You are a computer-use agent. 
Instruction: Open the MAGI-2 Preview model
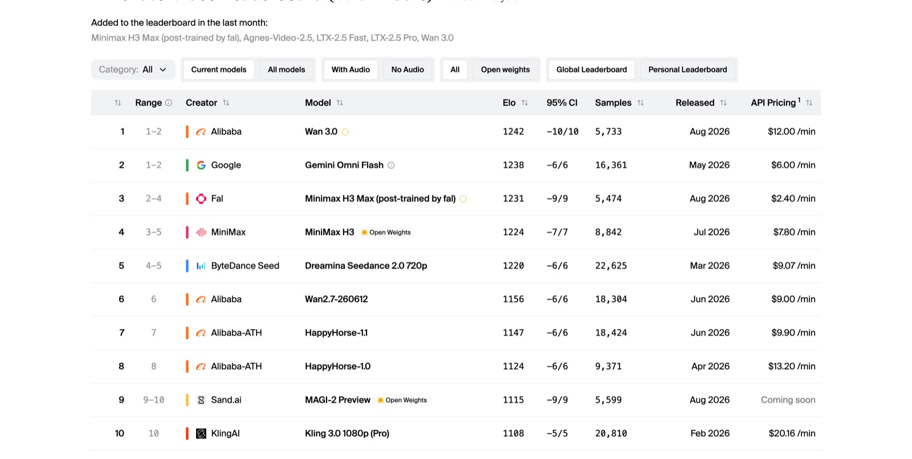(337, 400)
